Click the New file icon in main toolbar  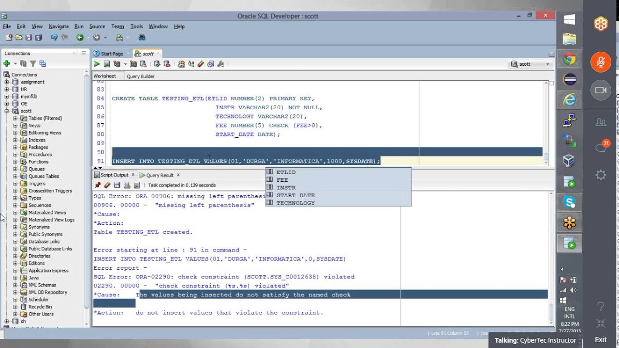[9, 37]
